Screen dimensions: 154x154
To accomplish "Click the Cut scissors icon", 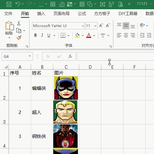I will tap(19, 23).
